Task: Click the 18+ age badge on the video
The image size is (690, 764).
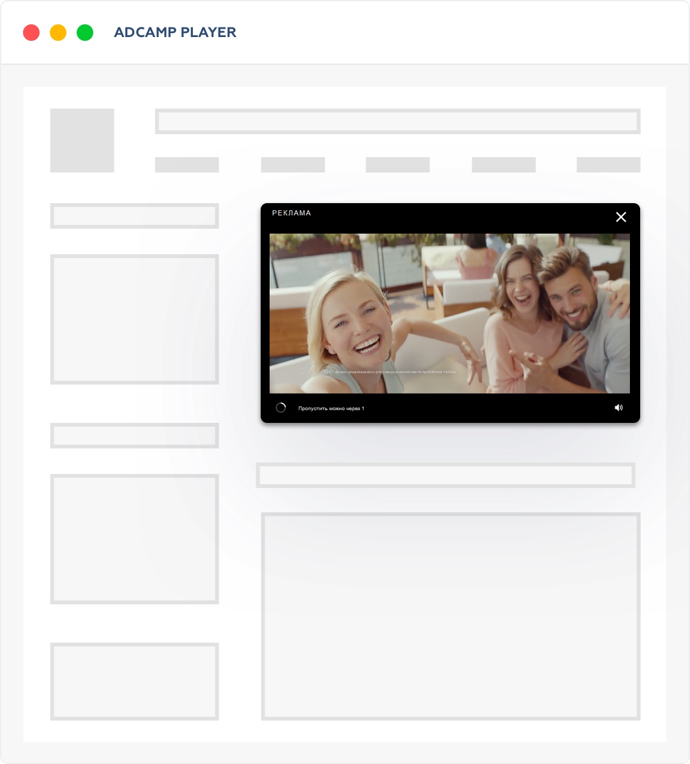Action: tap(327, 372)
